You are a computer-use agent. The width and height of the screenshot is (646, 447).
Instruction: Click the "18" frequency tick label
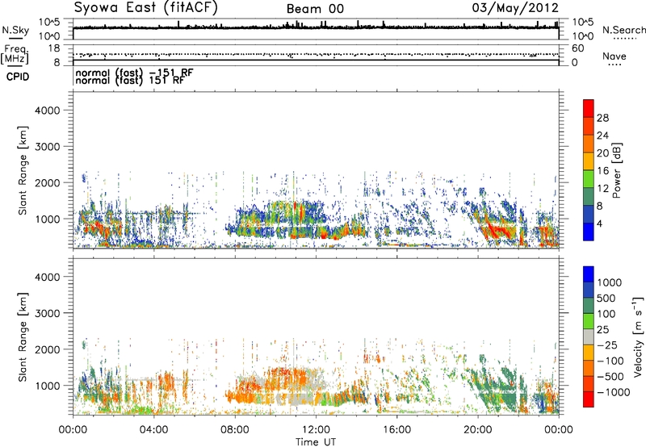pyautogui.click(x=54, y=48)
